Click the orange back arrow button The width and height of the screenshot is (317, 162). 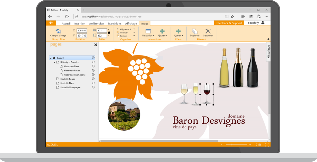click(51, 23)
